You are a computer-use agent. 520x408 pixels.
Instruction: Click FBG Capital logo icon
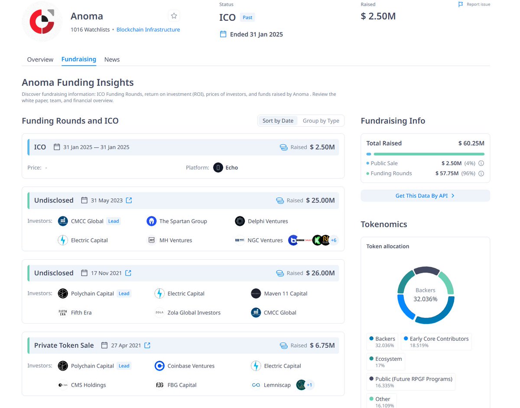[159, 385]
